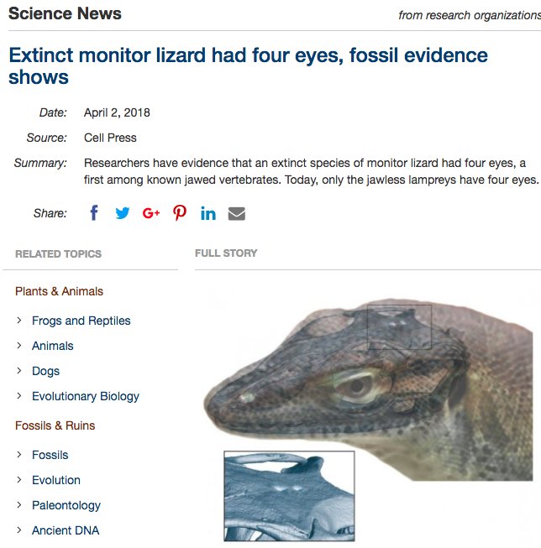This screenshot has height=548, width=541.
Task: Open the Dogs related topic
Action: pos(45,371)
